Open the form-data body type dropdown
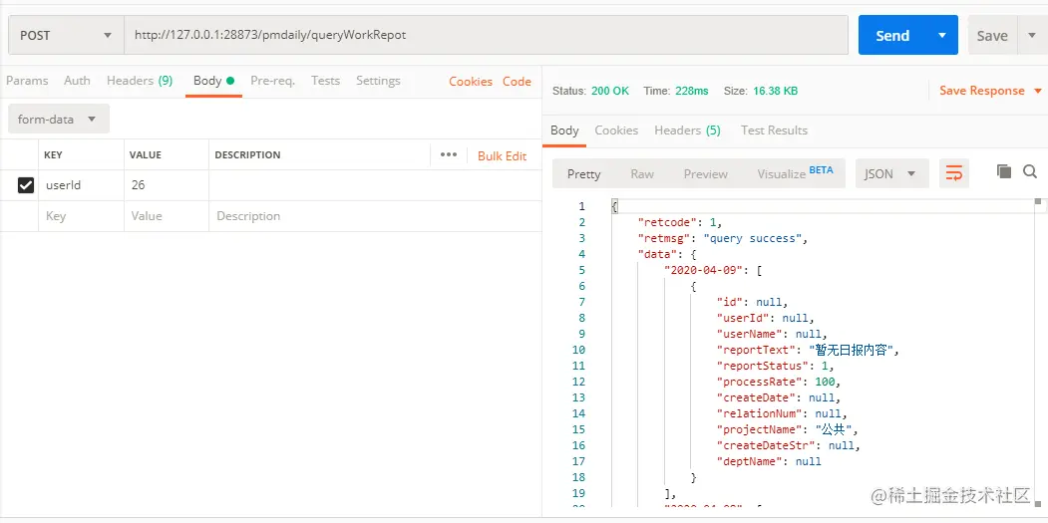Viewport: 1048px width, 523px height. coord(58,119)
